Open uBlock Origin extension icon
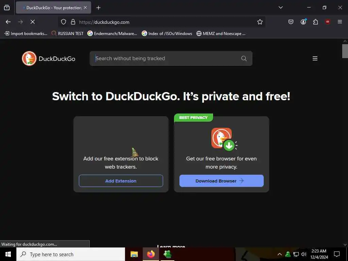 (x=328, y=22)
